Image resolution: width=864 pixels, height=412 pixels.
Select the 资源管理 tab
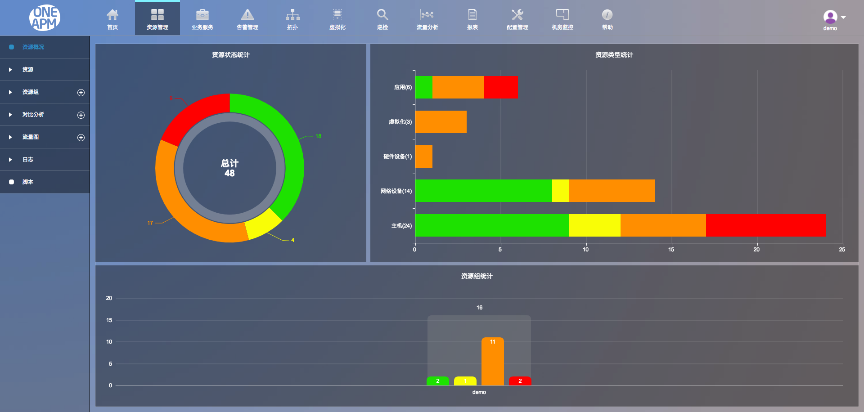coord(157,18)
